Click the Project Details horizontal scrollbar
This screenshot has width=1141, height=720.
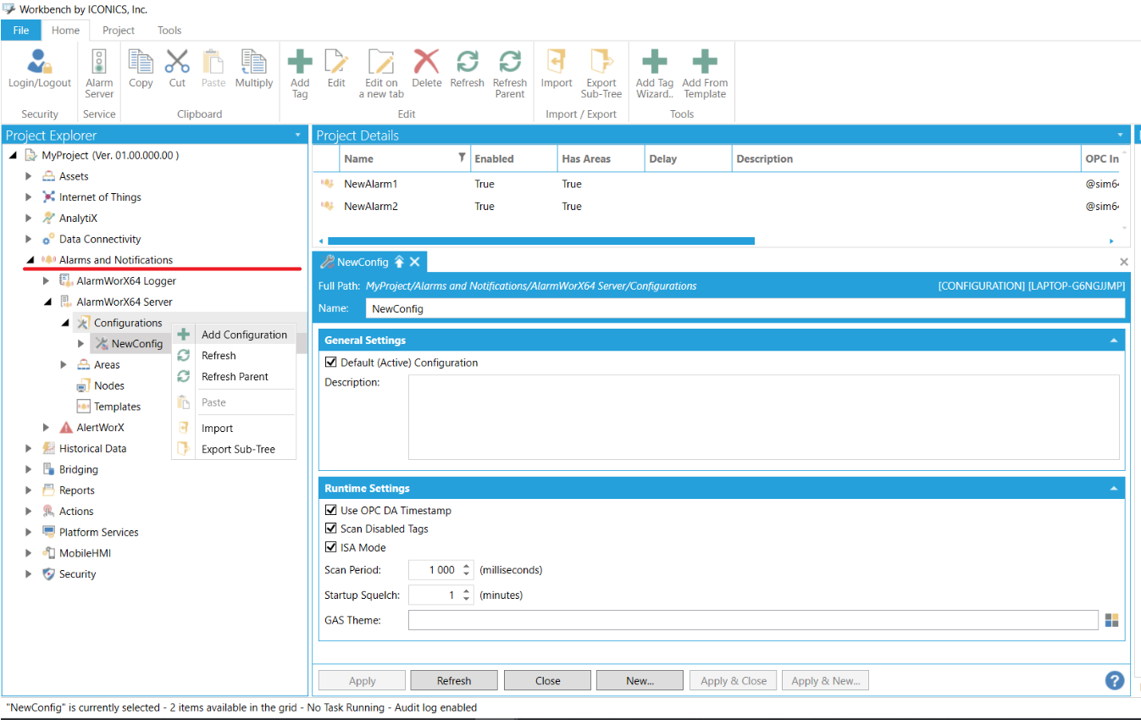[540, 241]
